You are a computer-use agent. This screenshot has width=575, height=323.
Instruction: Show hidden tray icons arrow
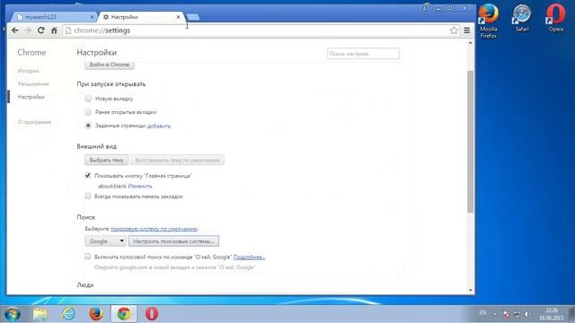tap(495, 314)
